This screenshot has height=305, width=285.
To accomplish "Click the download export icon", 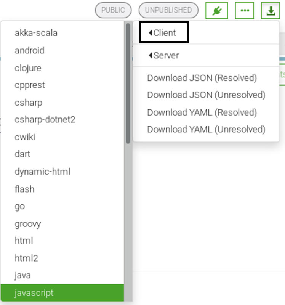I will 271,11.
